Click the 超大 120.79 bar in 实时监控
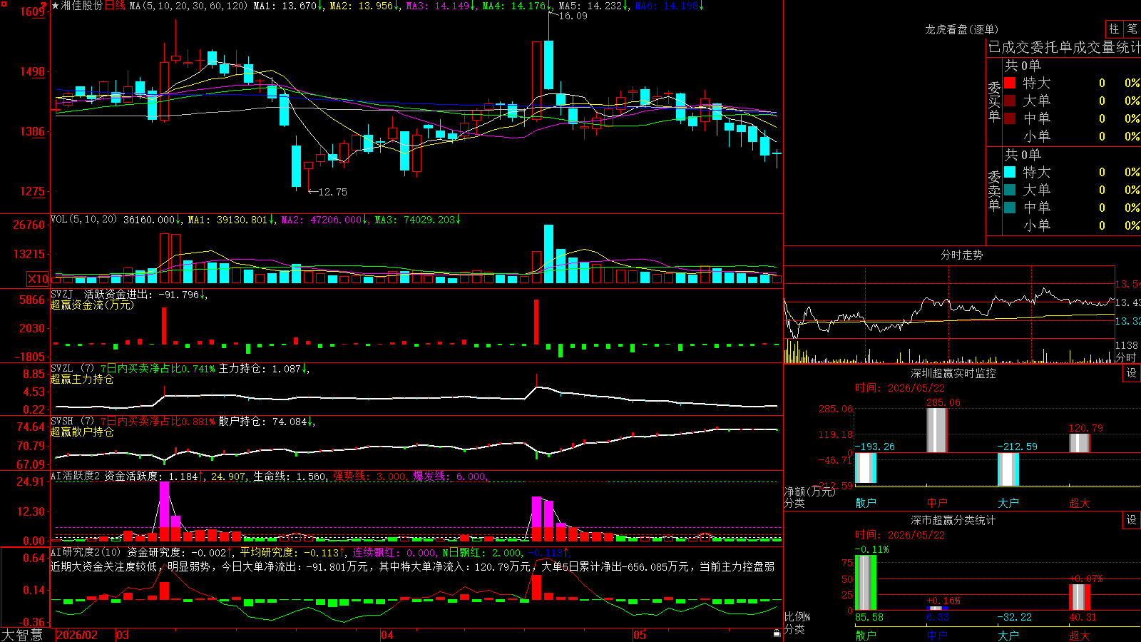 tap(1080, 443)
